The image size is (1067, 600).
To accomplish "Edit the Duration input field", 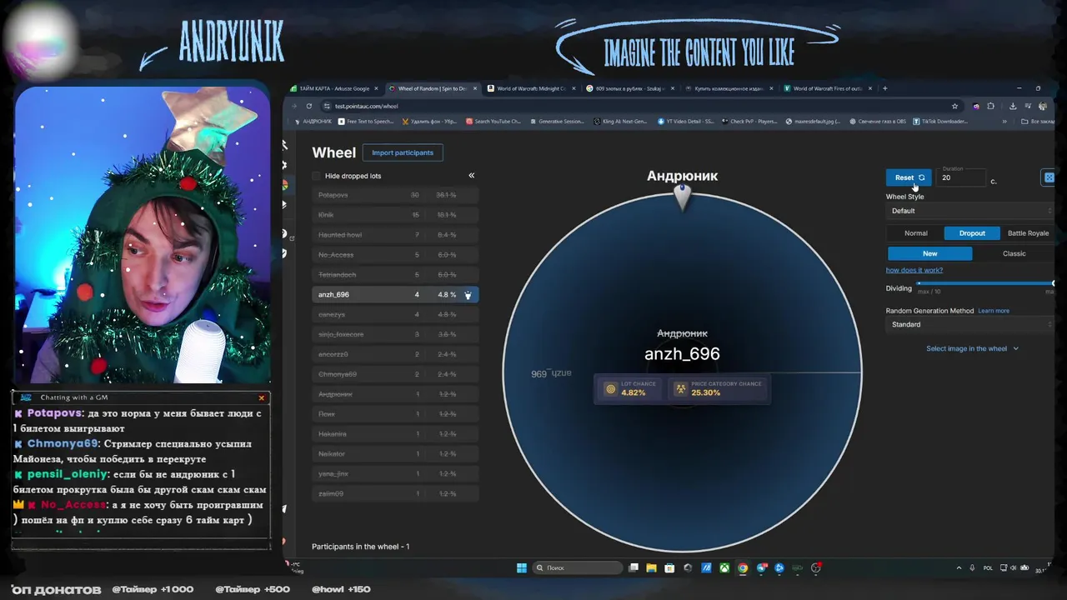I will 961,176.
